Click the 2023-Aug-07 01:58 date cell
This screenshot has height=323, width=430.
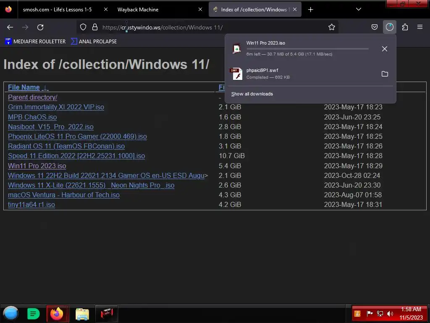[353, 195]
